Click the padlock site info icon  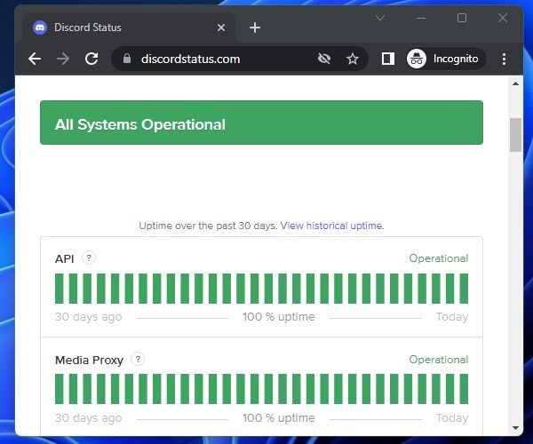tap(127, 59)
